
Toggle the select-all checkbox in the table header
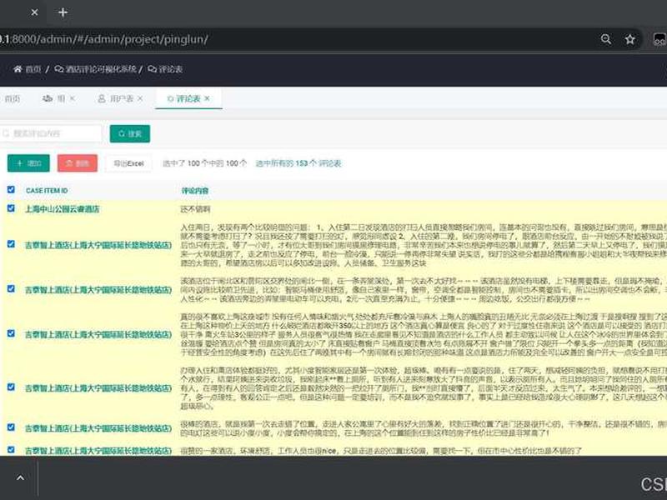click(x=11, y=190)
